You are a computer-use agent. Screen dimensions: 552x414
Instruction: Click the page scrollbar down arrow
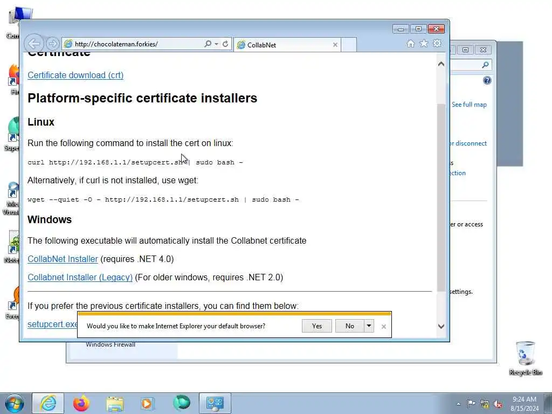point(441,326)
